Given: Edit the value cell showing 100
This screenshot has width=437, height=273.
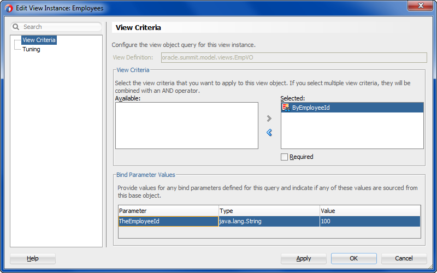Looking at the screenshot, I should [370, 221].
